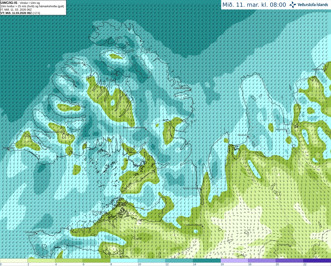Image resolution: width=331 pixels, height=266 pixels.
Task: Click the Siglufjörður station label
Action: click(x=318, y=69)
